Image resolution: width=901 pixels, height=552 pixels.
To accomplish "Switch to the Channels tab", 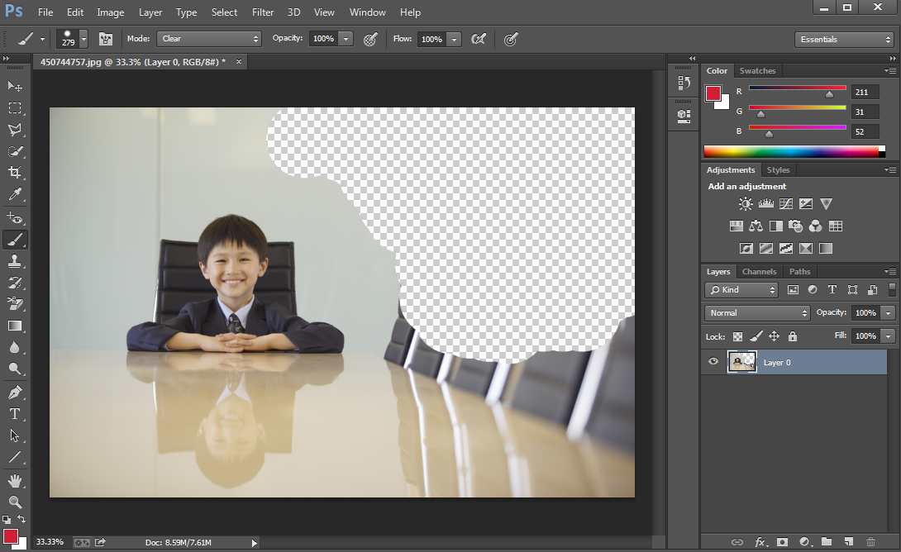I will point(759,272).
